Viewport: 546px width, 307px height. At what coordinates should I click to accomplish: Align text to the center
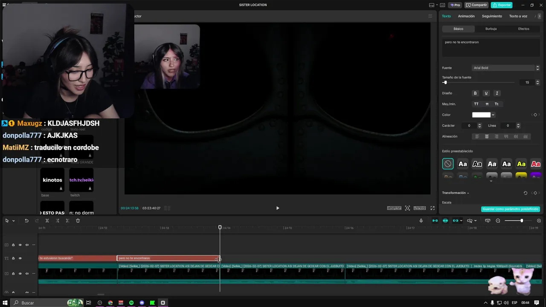[487, 136]
